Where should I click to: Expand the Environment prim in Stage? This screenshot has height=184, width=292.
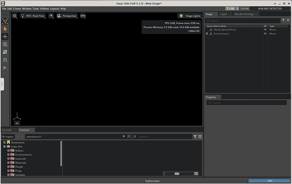click(207, 33)
